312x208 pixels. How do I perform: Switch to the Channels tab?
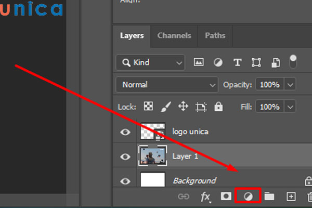point(174,36)
